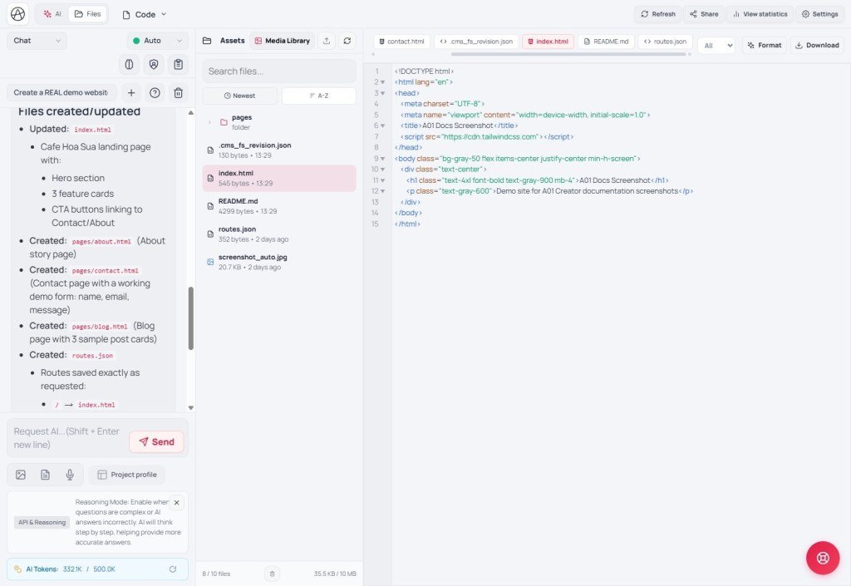851x586 pixels.
Task: Click the API & Reasoning badge
Action: [x=42, y=523]
